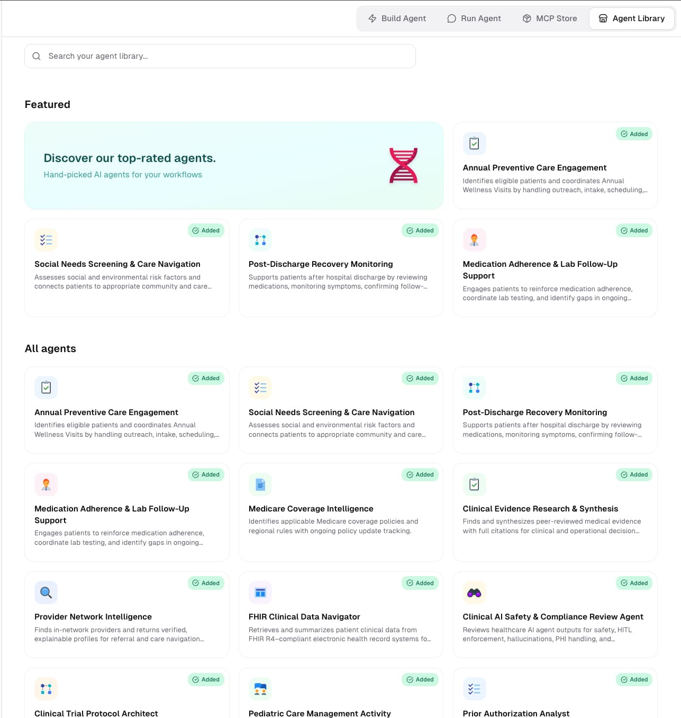Click the All agents Post-Discharge Recovery icon
This screenshot has width=681, height=718.
[x=474, y=388]
